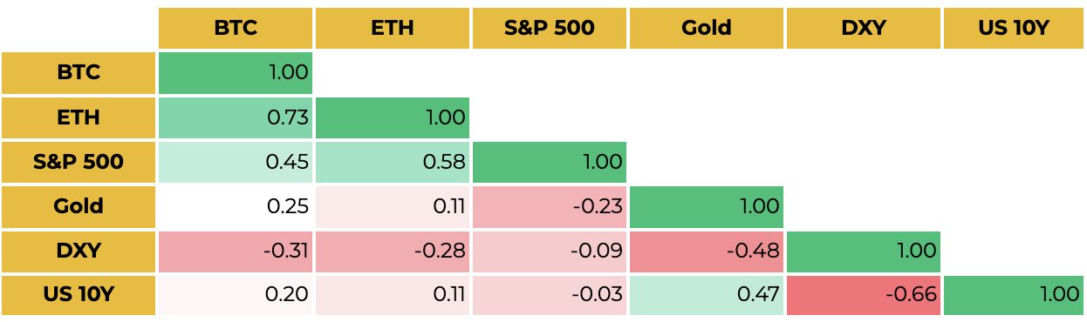Select the -0.23 Gold-S&P 500 cell
Image resolution: width=1087 pixels, height=322 pixels.
(x=550, y=206)
